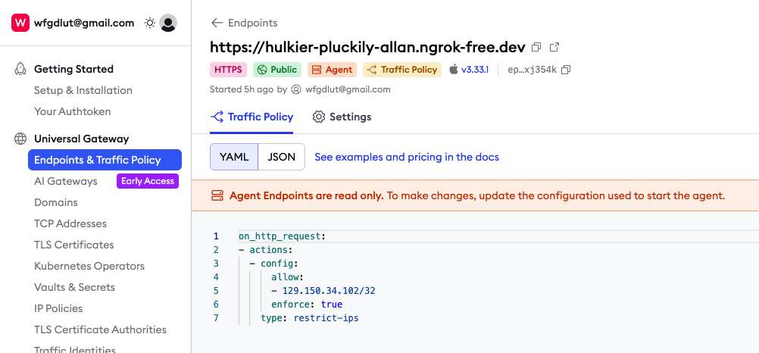Viewport: 759px width, 353px height.
Task: Click line number 7 in the editor gutter
Action: pyautogui.click(x=216, y=317)
